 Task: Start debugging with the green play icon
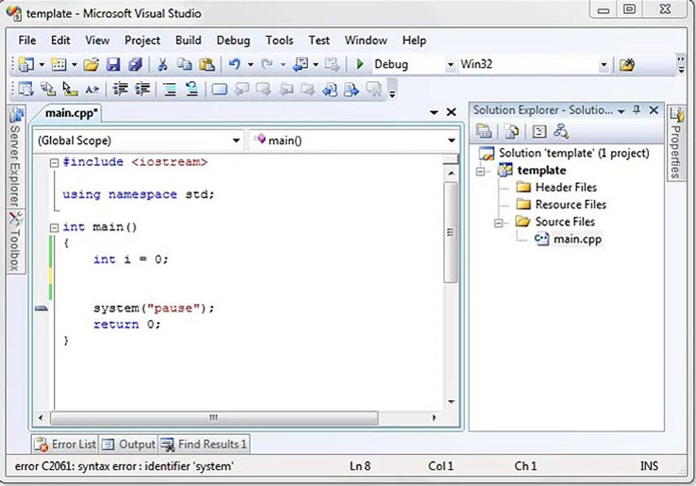[360, 64]
